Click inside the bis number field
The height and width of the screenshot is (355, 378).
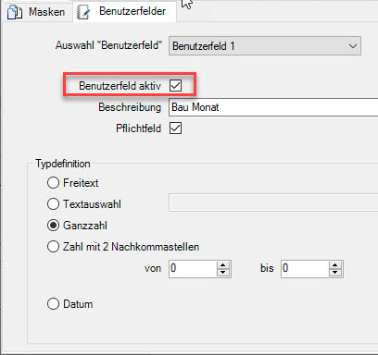tap(305, 269)
